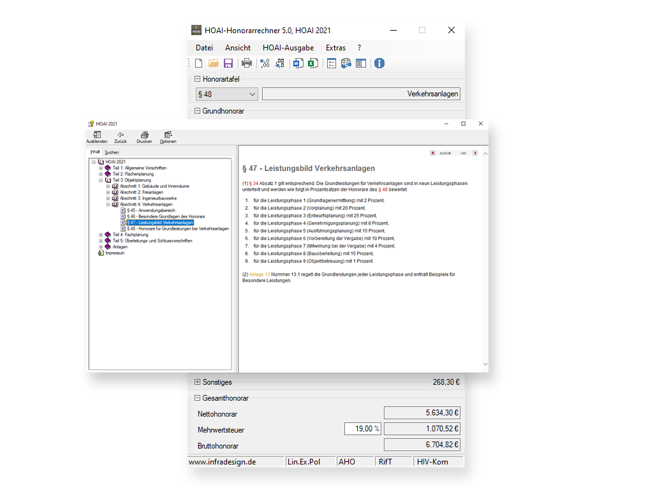Click the blue info icon
The height and width of the screenshot is (490, 653).
click(379, 63)
